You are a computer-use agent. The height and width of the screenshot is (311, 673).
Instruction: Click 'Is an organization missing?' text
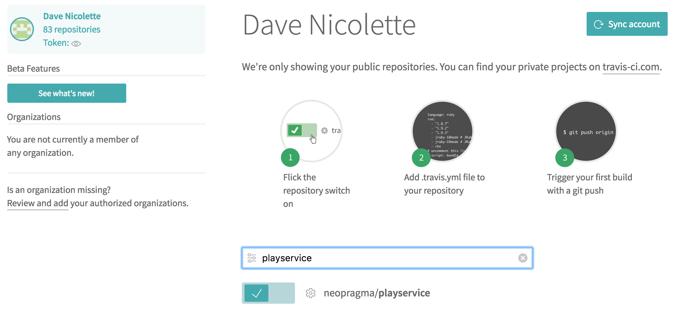coord(59,190)
